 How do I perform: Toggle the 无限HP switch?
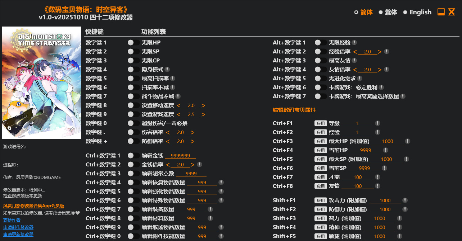(133, 43)
